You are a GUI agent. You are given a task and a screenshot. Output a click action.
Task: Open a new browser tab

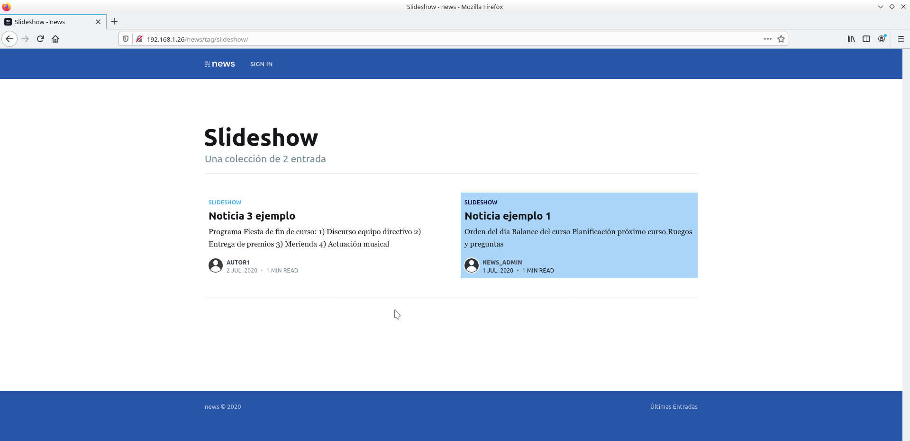point(114,21)
